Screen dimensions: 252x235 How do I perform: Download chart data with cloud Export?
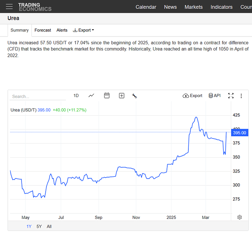pyautogui.click(x=192, y=96)
